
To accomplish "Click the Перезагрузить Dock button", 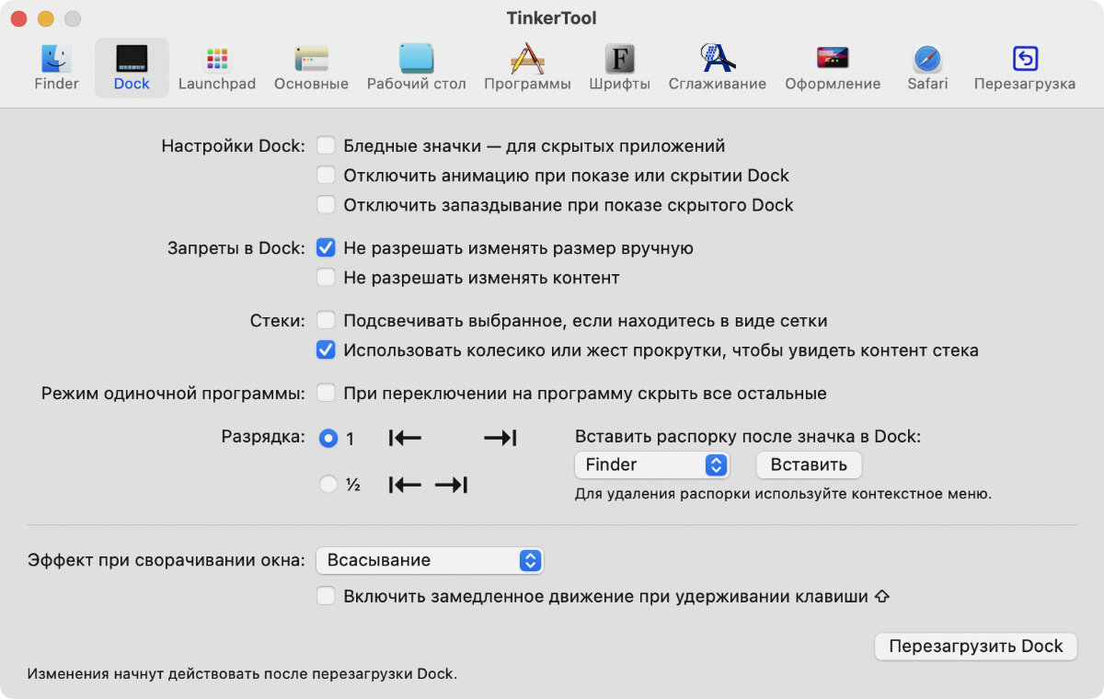I will 975,647.
